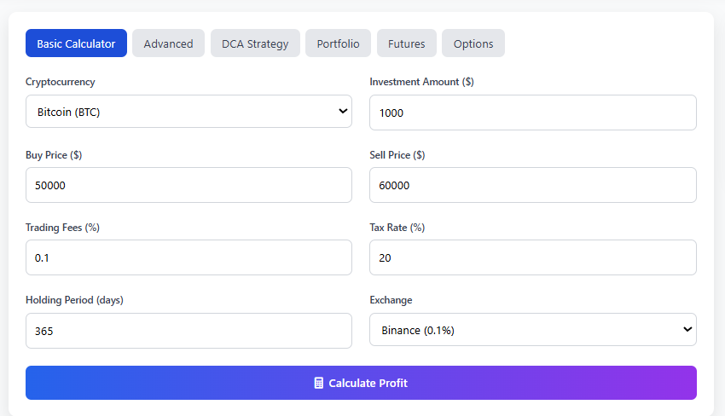Screen dimensions: 725x416
Task: Click the Holding Period days field
Action: click(x=188, y=331)
